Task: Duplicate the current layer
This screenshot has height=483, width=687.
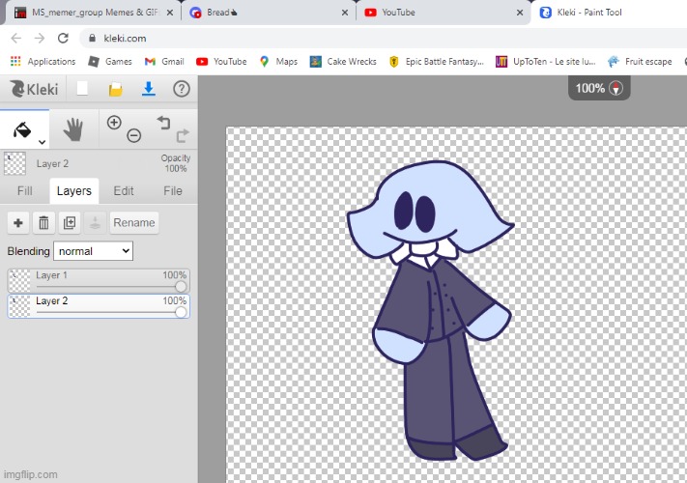Action: click(x=70, y=223)
